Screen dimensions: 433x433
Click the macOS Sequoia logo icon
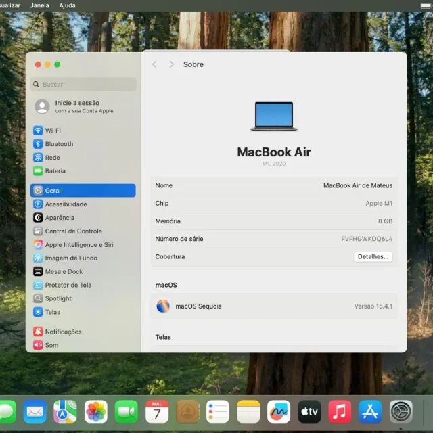[163, 306]
